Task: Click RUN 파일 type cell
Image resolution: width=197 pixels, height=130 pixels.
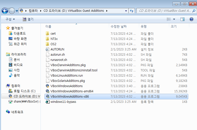Action: tap(147, 76)
